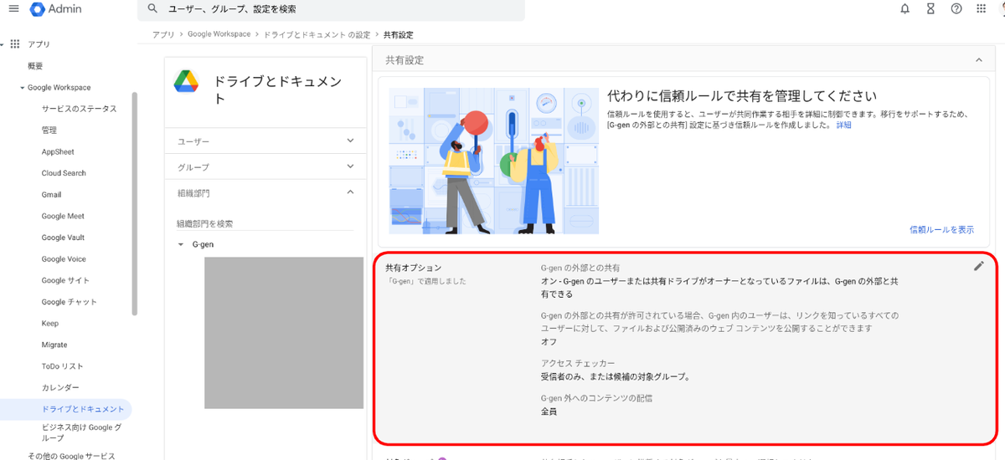The image size is (1005, 460).
Task: Open Google Voice in sidebar
Action: tap(64, 259)
